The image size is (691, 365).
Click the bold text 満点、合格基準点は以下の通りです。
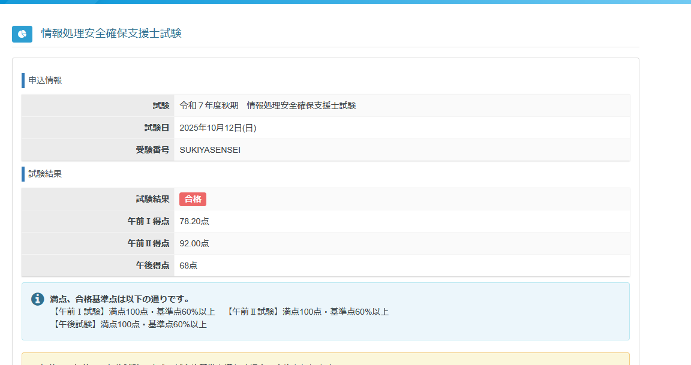pos(120,300)
